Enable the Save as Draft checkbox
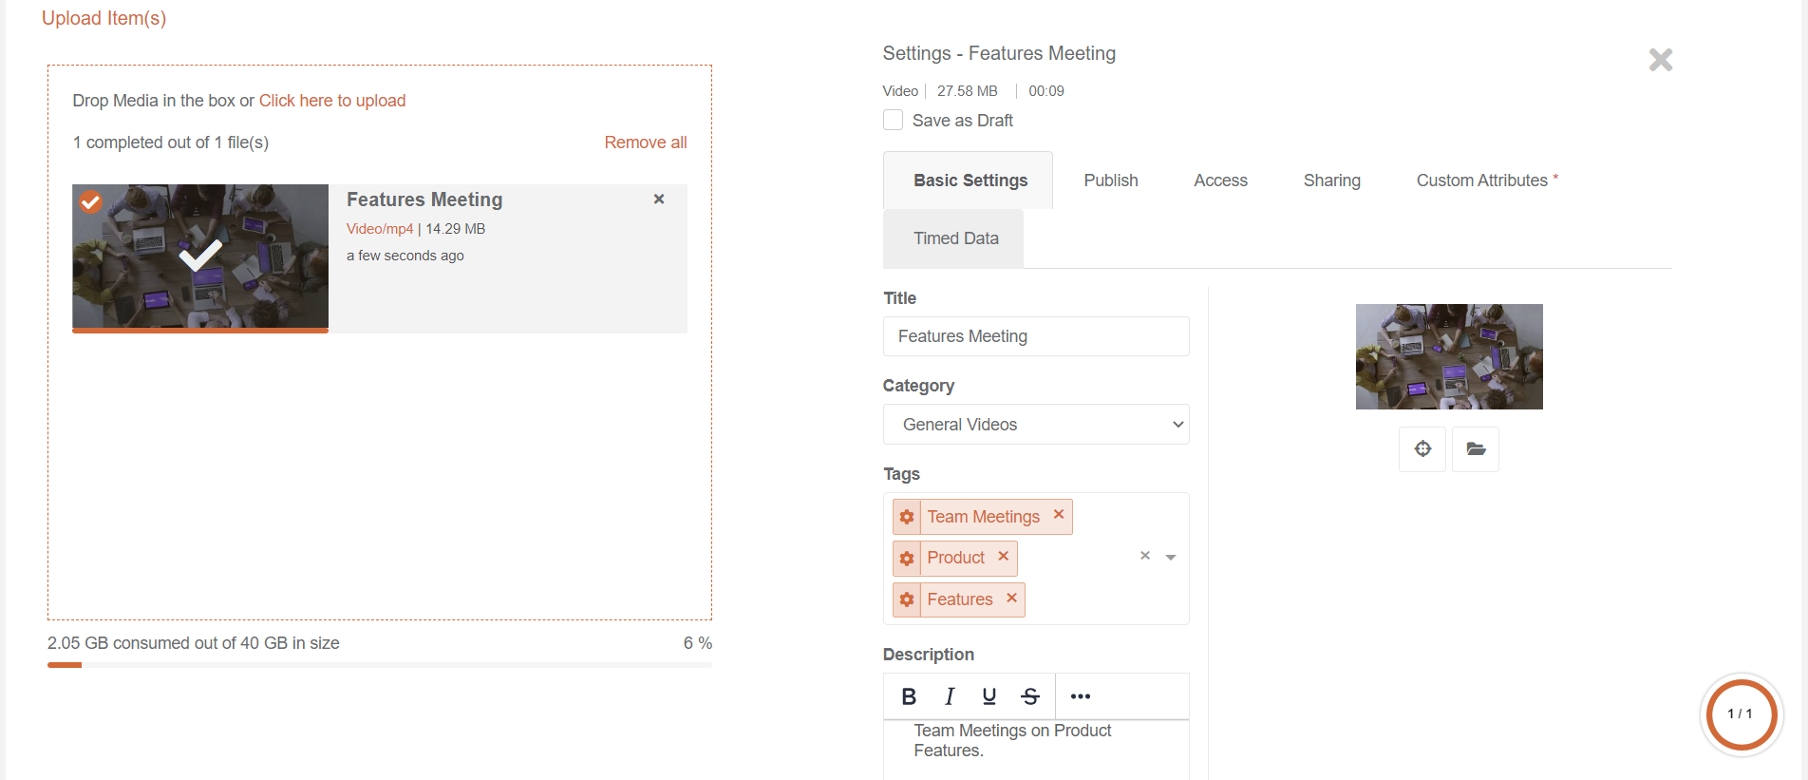Image resolution: width=1808 pixels, height=780 pixels. click(x=894, y=121)
